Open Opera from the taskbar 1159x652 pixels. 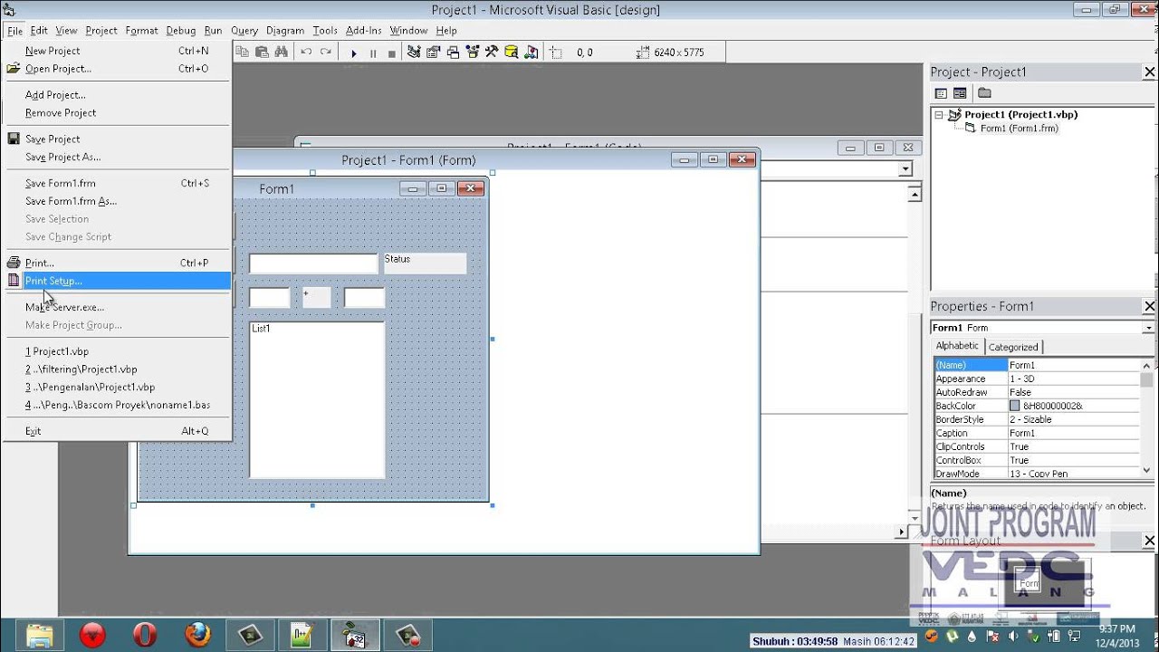(x=145, y=635)
